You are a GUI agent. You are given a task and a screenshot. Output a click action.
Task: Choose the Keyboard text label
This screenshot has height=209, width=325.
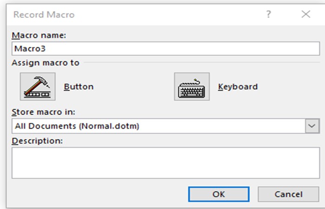pyautogui.click(x=238, y=86)
